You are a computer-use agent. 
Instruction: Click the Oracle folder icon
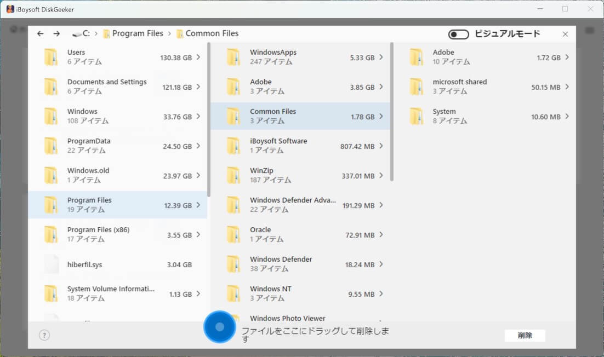pos(234,235)
